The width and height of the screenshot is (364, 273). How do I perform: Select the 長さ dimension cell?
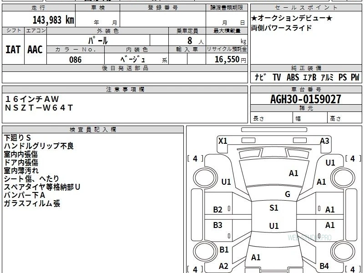272,118
